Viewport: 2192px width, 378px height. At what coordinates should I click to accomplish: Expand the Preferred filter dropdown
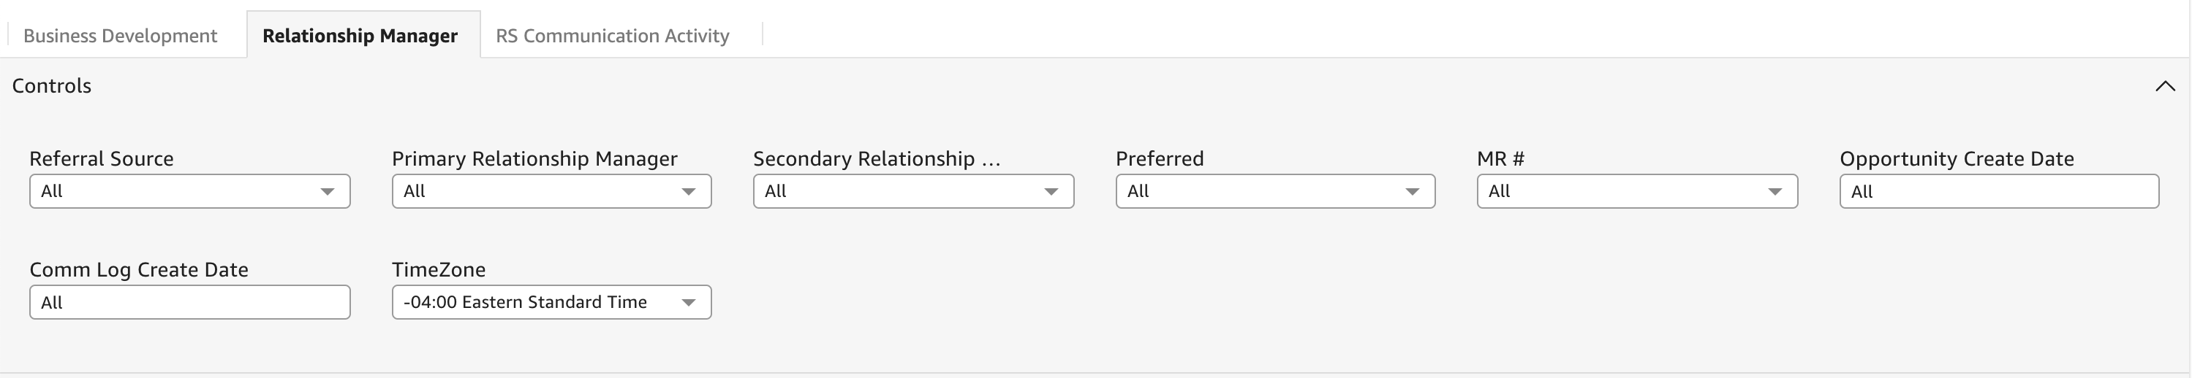click(x=1274, y=191)
